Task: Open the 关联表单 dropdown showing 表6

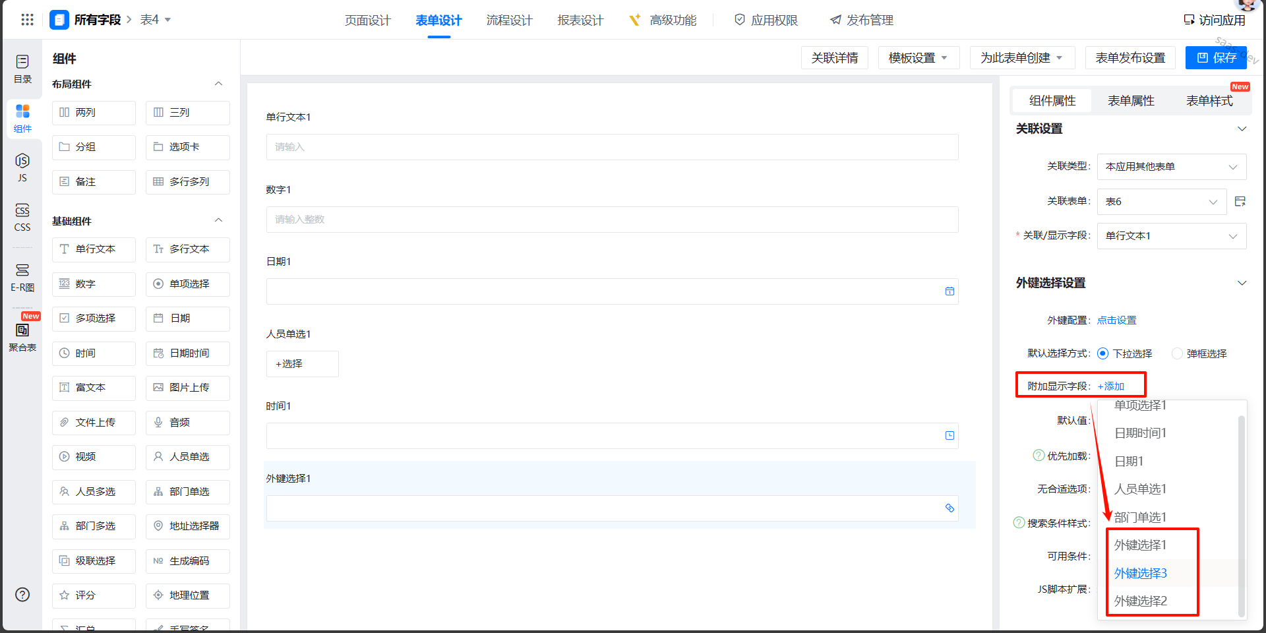Action: (x=1161, y=202)
